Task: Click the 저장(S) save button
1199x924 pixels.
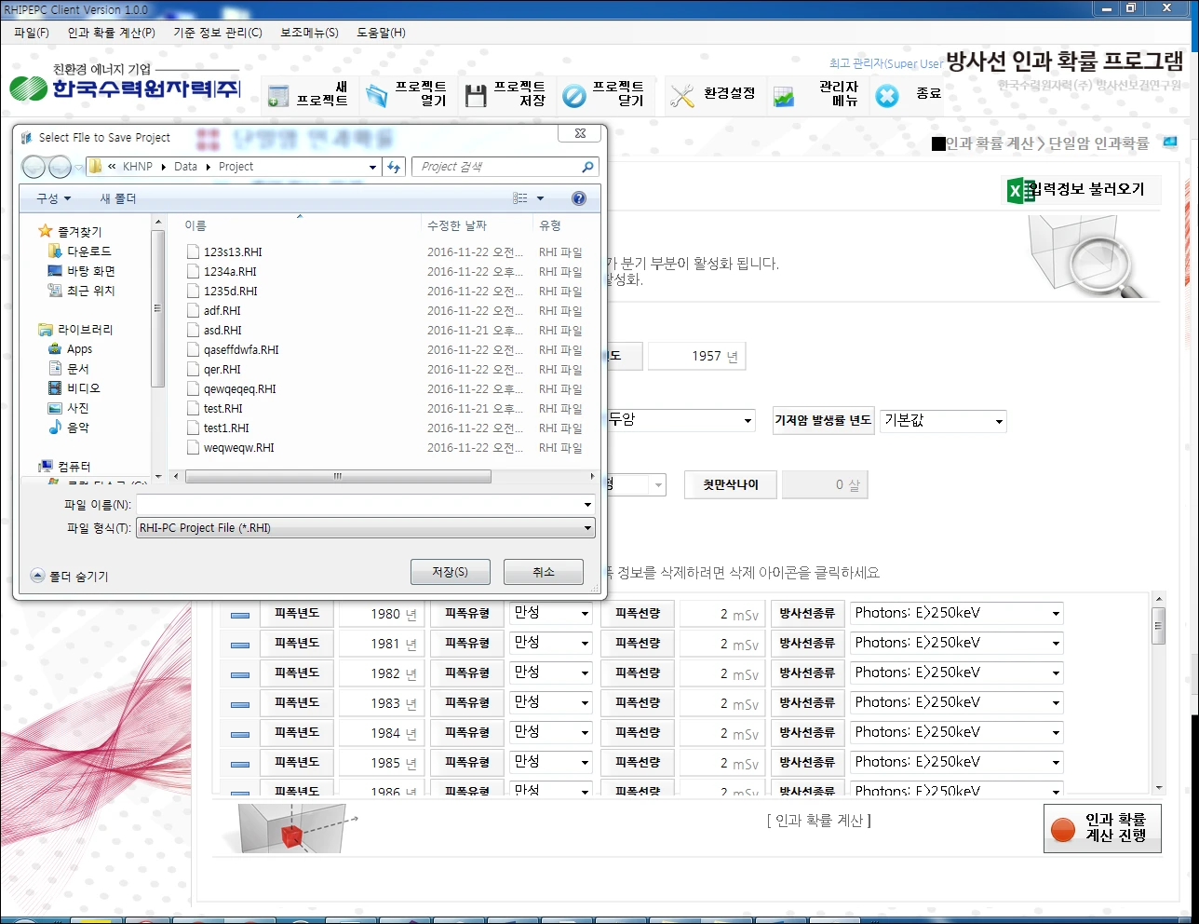Action: pyautogui.click(x=450, y=572)
